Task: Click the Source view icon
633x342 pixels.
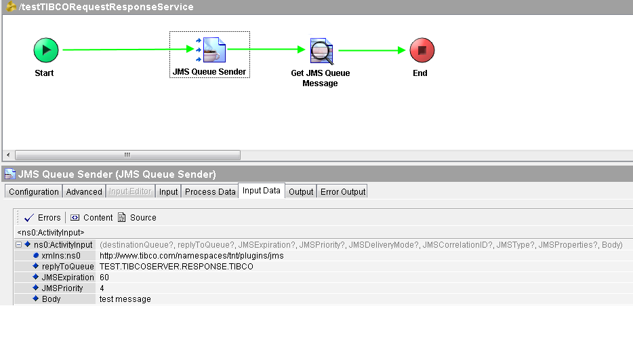Action: [122, 218]
